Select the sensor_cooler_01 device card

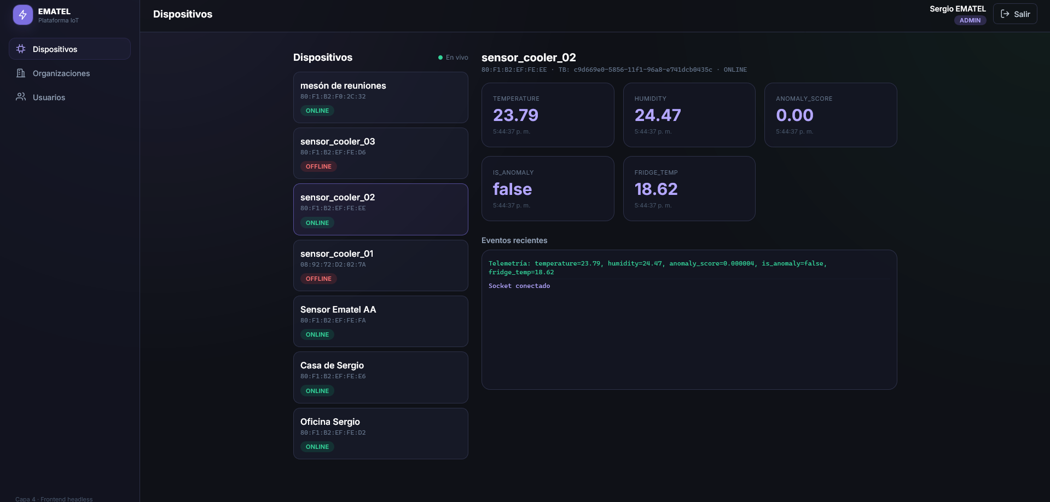point(381,266)
